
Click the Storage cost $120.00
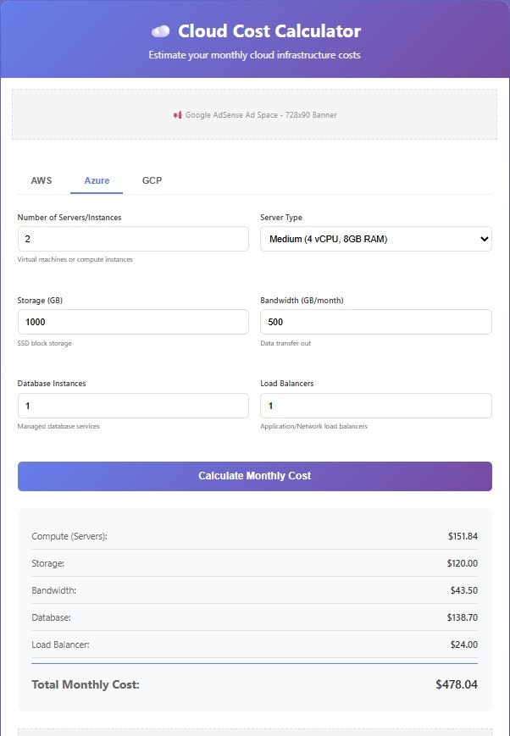[462, 563]
